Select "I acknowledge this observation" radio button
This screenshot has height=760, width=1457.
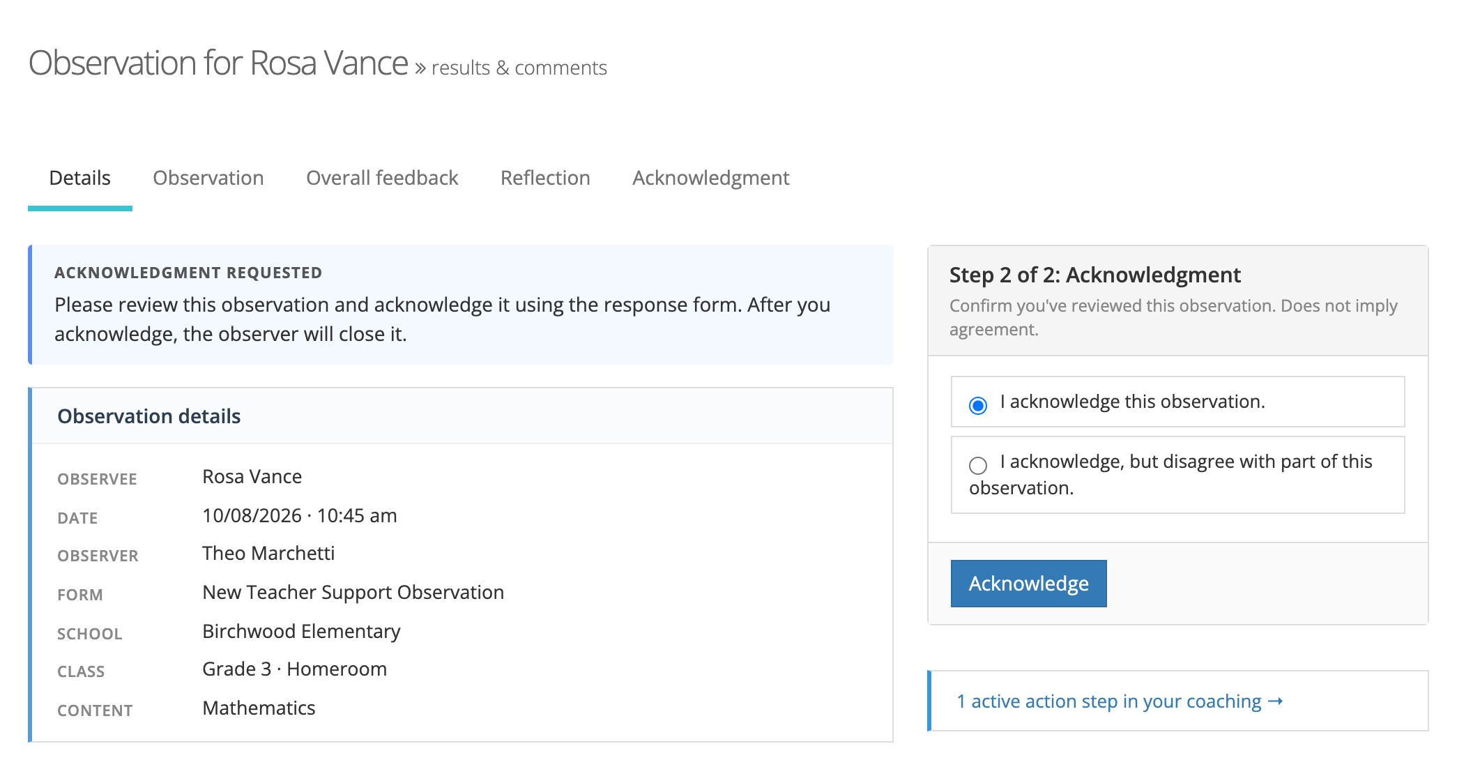tap(978, 405)
